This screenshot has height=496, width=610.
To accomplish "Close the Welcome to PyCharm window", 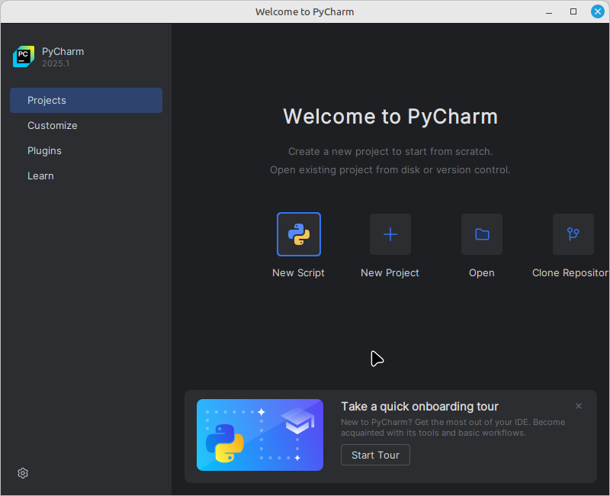I will point(598,11).
